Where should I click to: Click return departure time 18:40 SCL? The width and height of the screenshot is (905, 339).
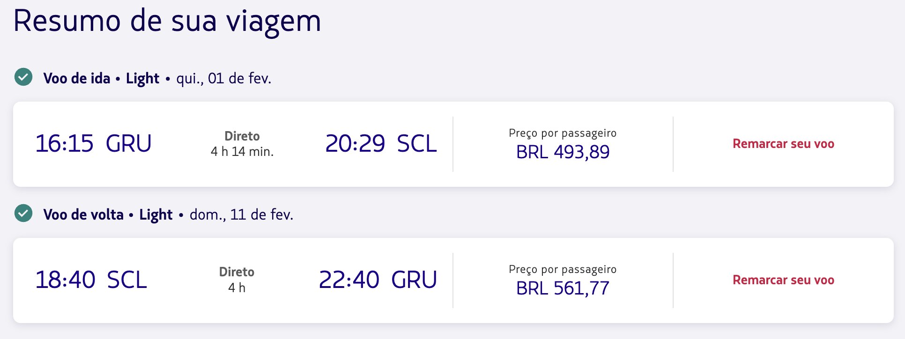[x=91, y=280]
